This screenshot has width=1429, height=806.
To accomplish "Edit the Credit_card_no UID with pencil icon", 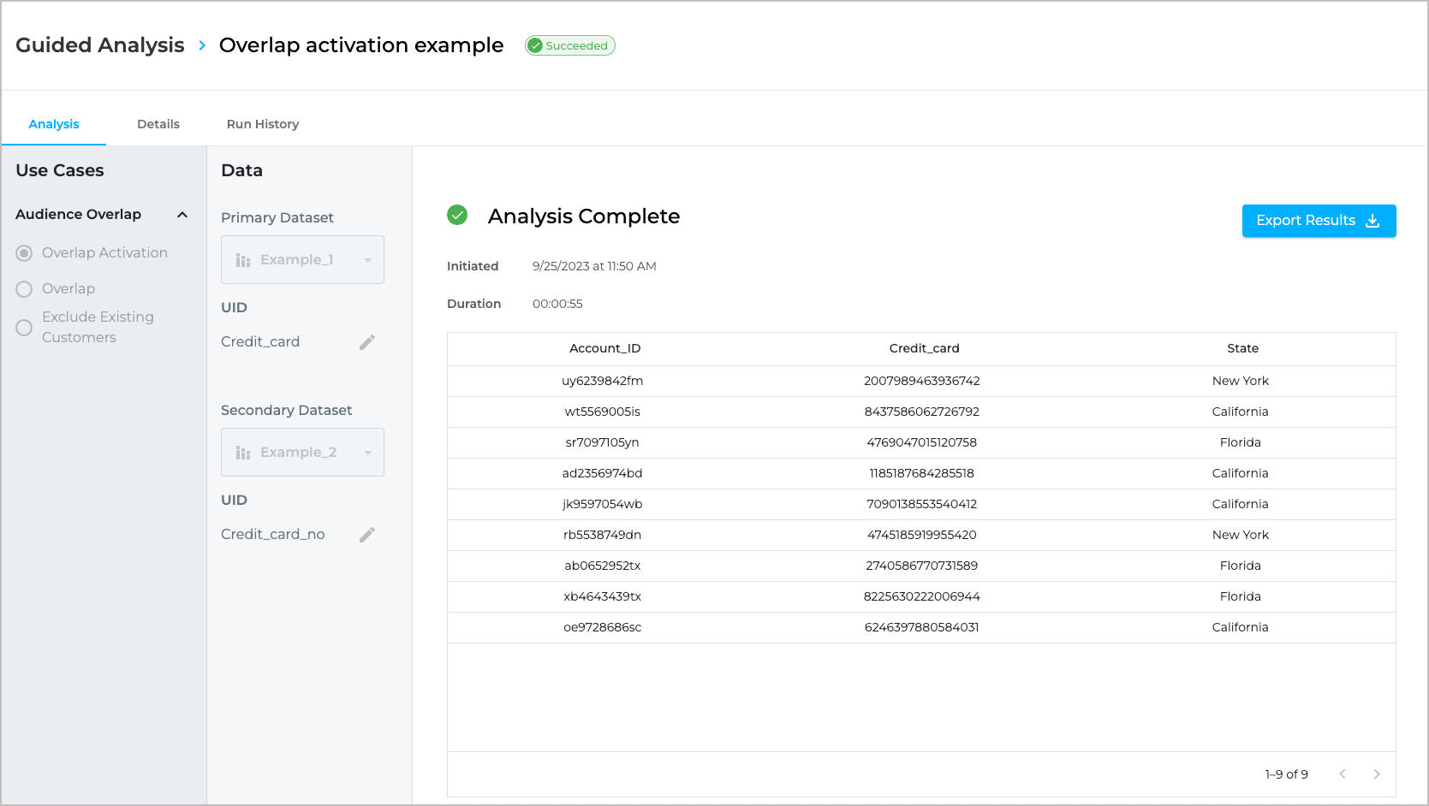I will [x=367, y=535].
